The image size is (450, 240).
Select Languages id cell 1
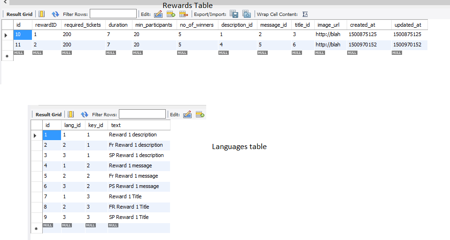[x=52, y=135]
